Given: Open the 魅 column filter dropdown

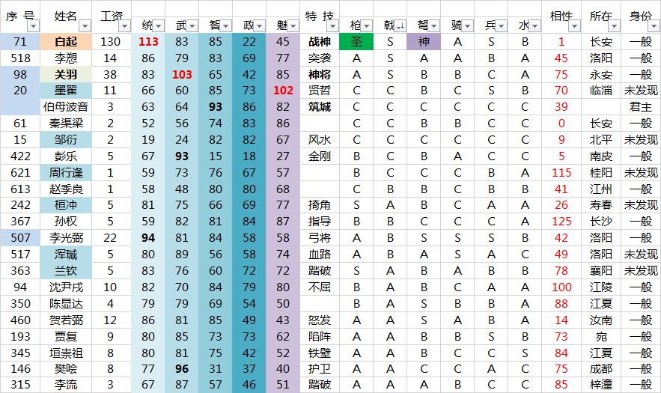Looking at the screenshot, I should (x=293, y=26).
